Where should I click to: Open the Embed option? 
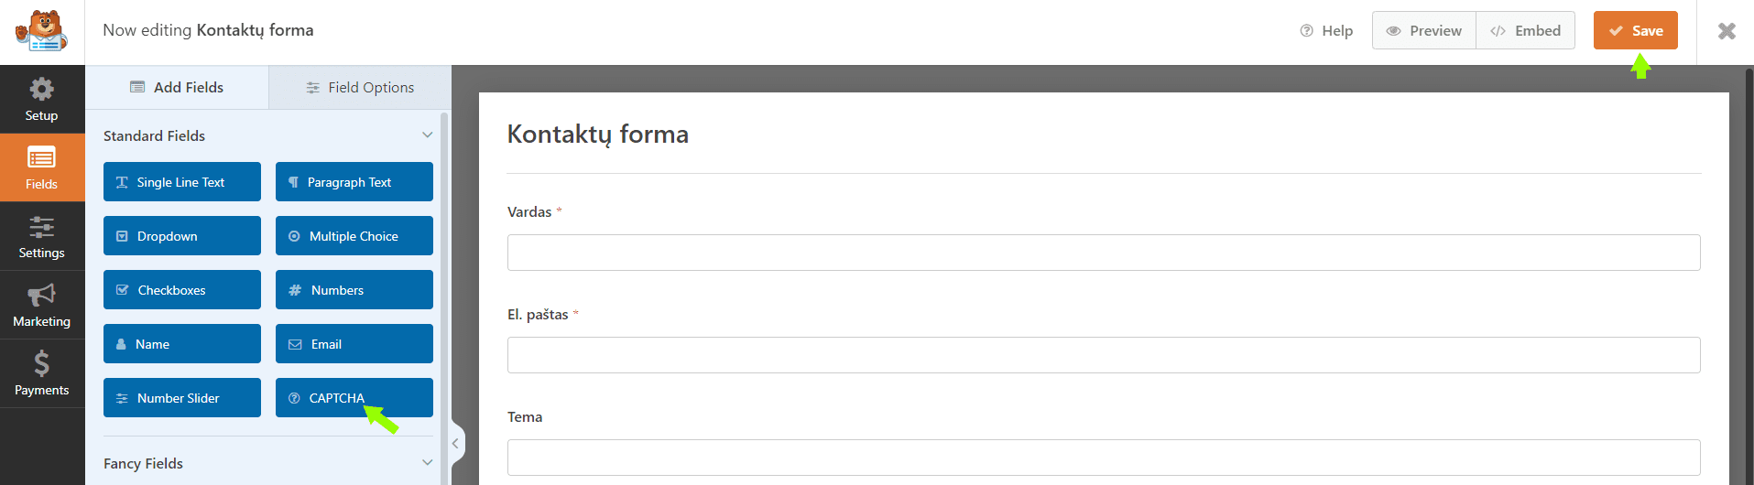[x=1526, y=30]
